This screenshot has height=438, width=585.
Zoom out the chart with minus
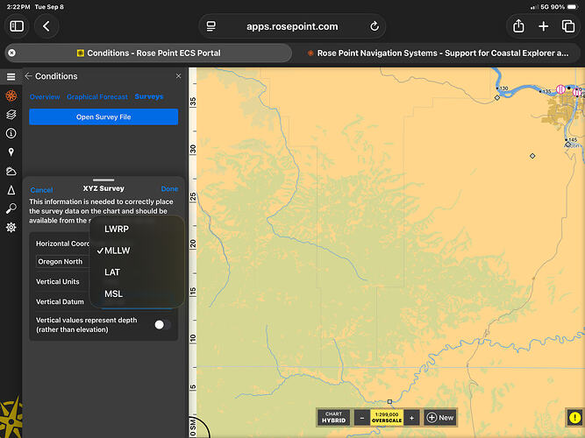[362, 418]
